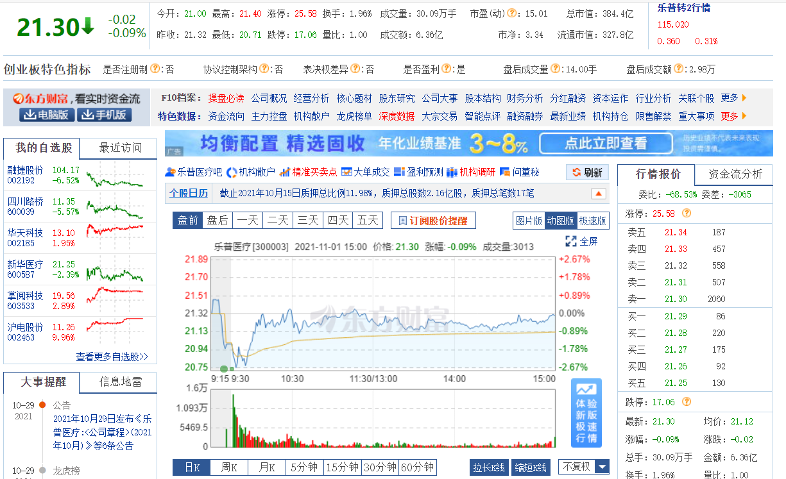This screenshot has height=479, width=786.
Task: Open help icon beside 盘后成交额
Action: click(678, 69)
